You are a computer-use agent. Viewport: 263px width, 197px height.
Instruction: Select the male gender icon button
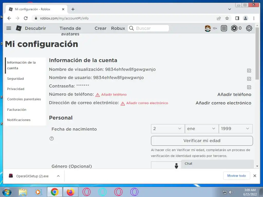tap(176, 166)
